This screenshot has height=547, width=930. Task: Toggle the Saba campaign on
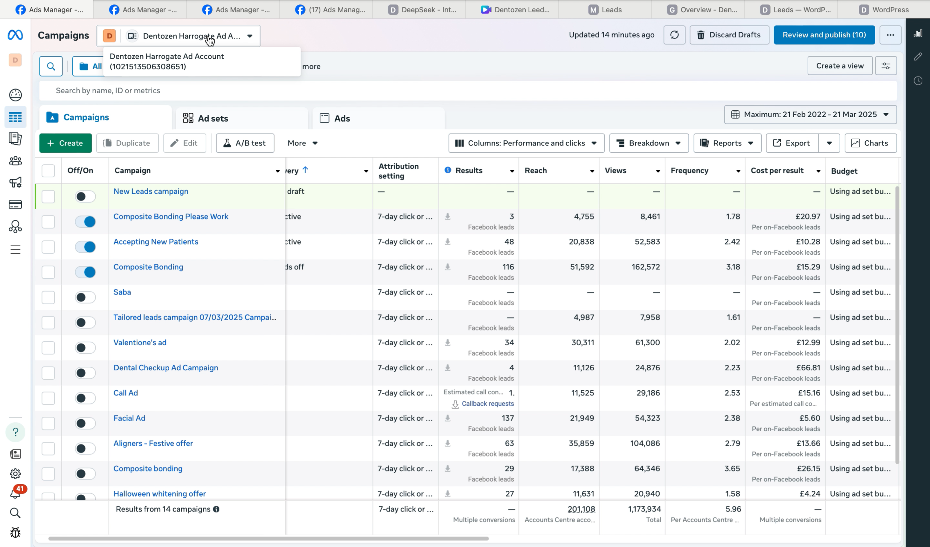[x=85, y=297]
